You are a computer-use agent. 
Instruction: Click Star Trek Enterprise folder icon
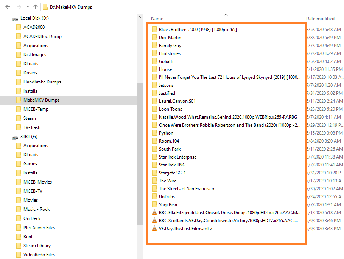154,157
